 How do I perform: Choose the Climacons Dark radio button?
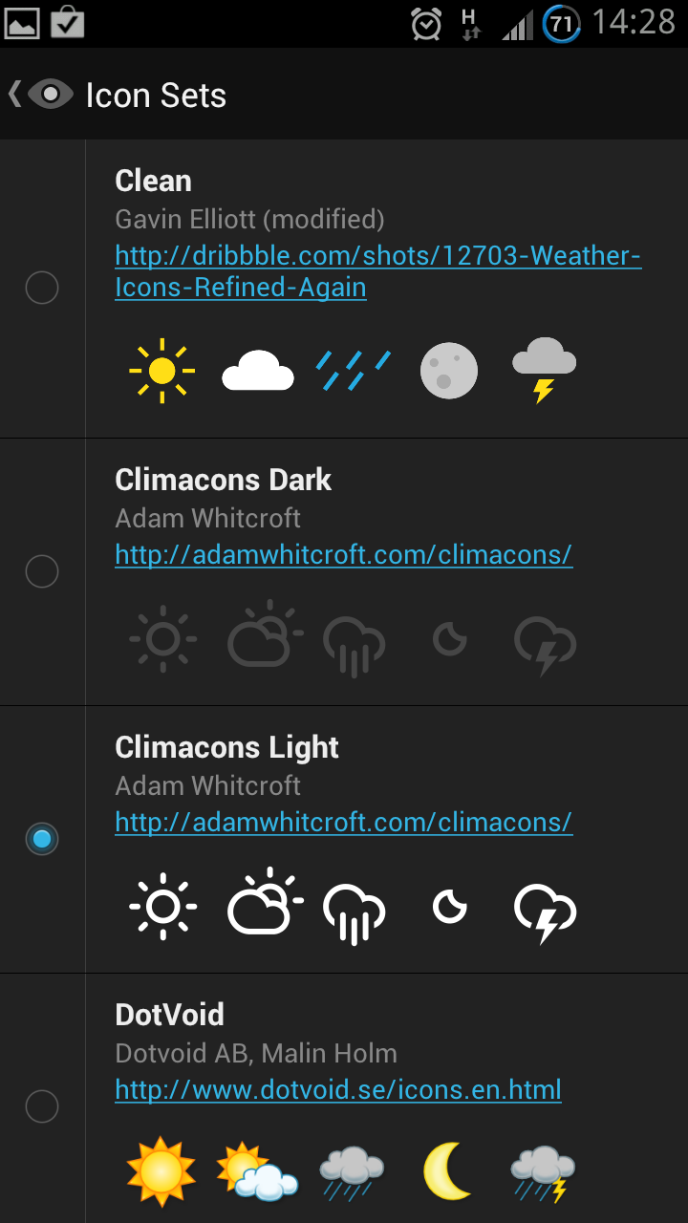tap(42, 571)
